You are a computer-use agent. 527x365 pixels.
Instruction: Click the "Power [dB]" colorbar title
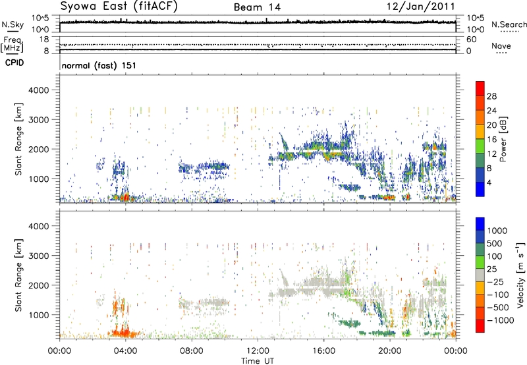click(x=503, y=139)
